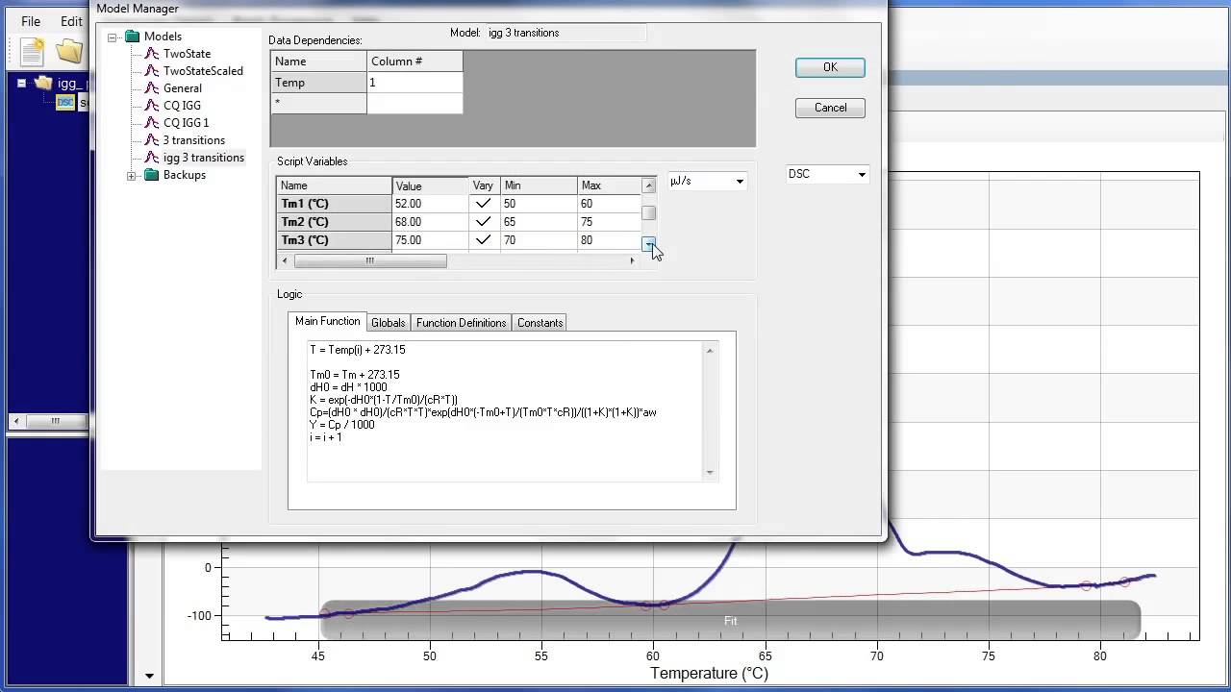Uncheck Vary for Tm2
This screenshot has width=1231, height=692.
click(483, 222)
